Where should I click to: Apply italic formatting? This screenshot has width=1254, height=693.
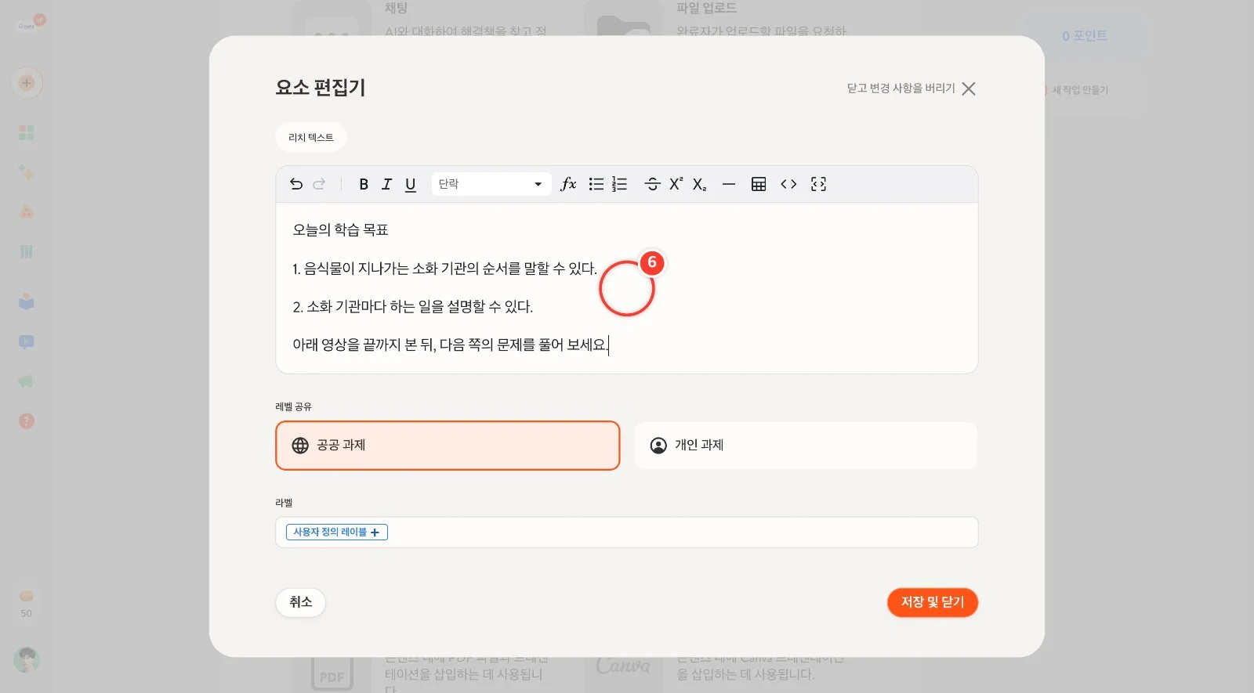[386, 184]
